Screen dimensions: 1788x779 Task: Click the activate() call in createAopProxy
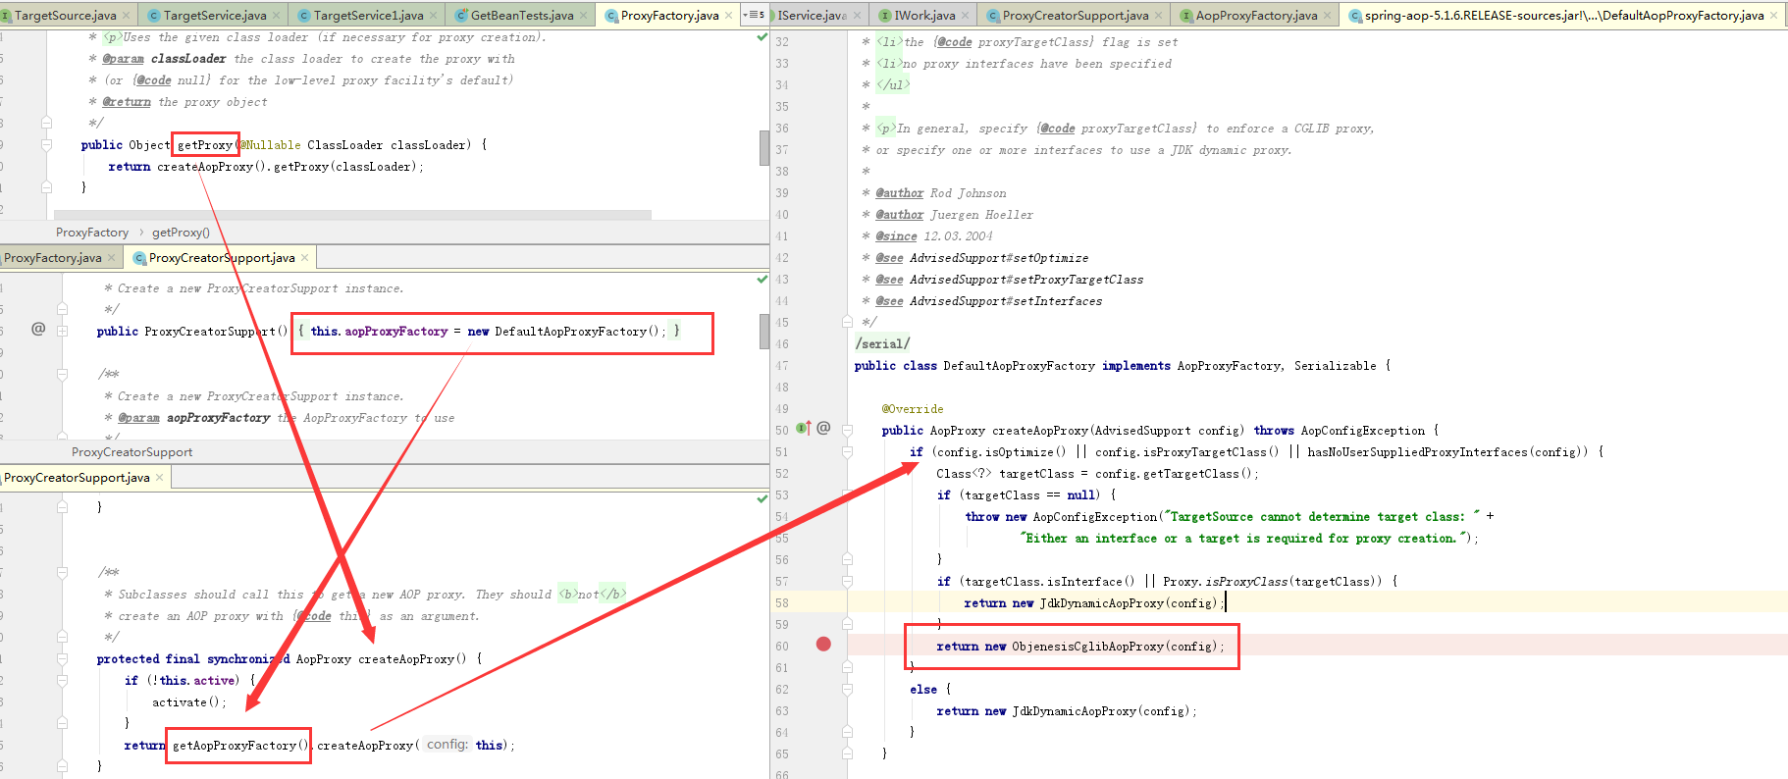188,702
